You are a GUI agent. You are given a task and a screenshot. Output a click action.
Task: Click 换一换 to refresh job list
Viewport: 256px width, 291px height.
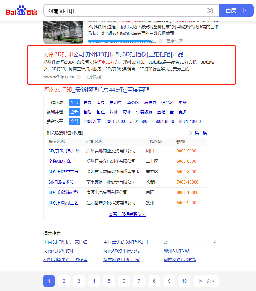[x=201, y=133]
